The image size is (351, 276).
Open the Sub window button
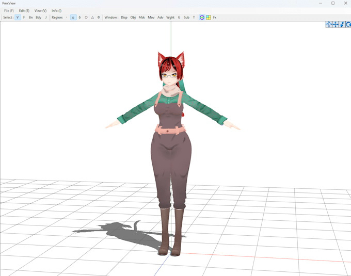click(186, 18)
